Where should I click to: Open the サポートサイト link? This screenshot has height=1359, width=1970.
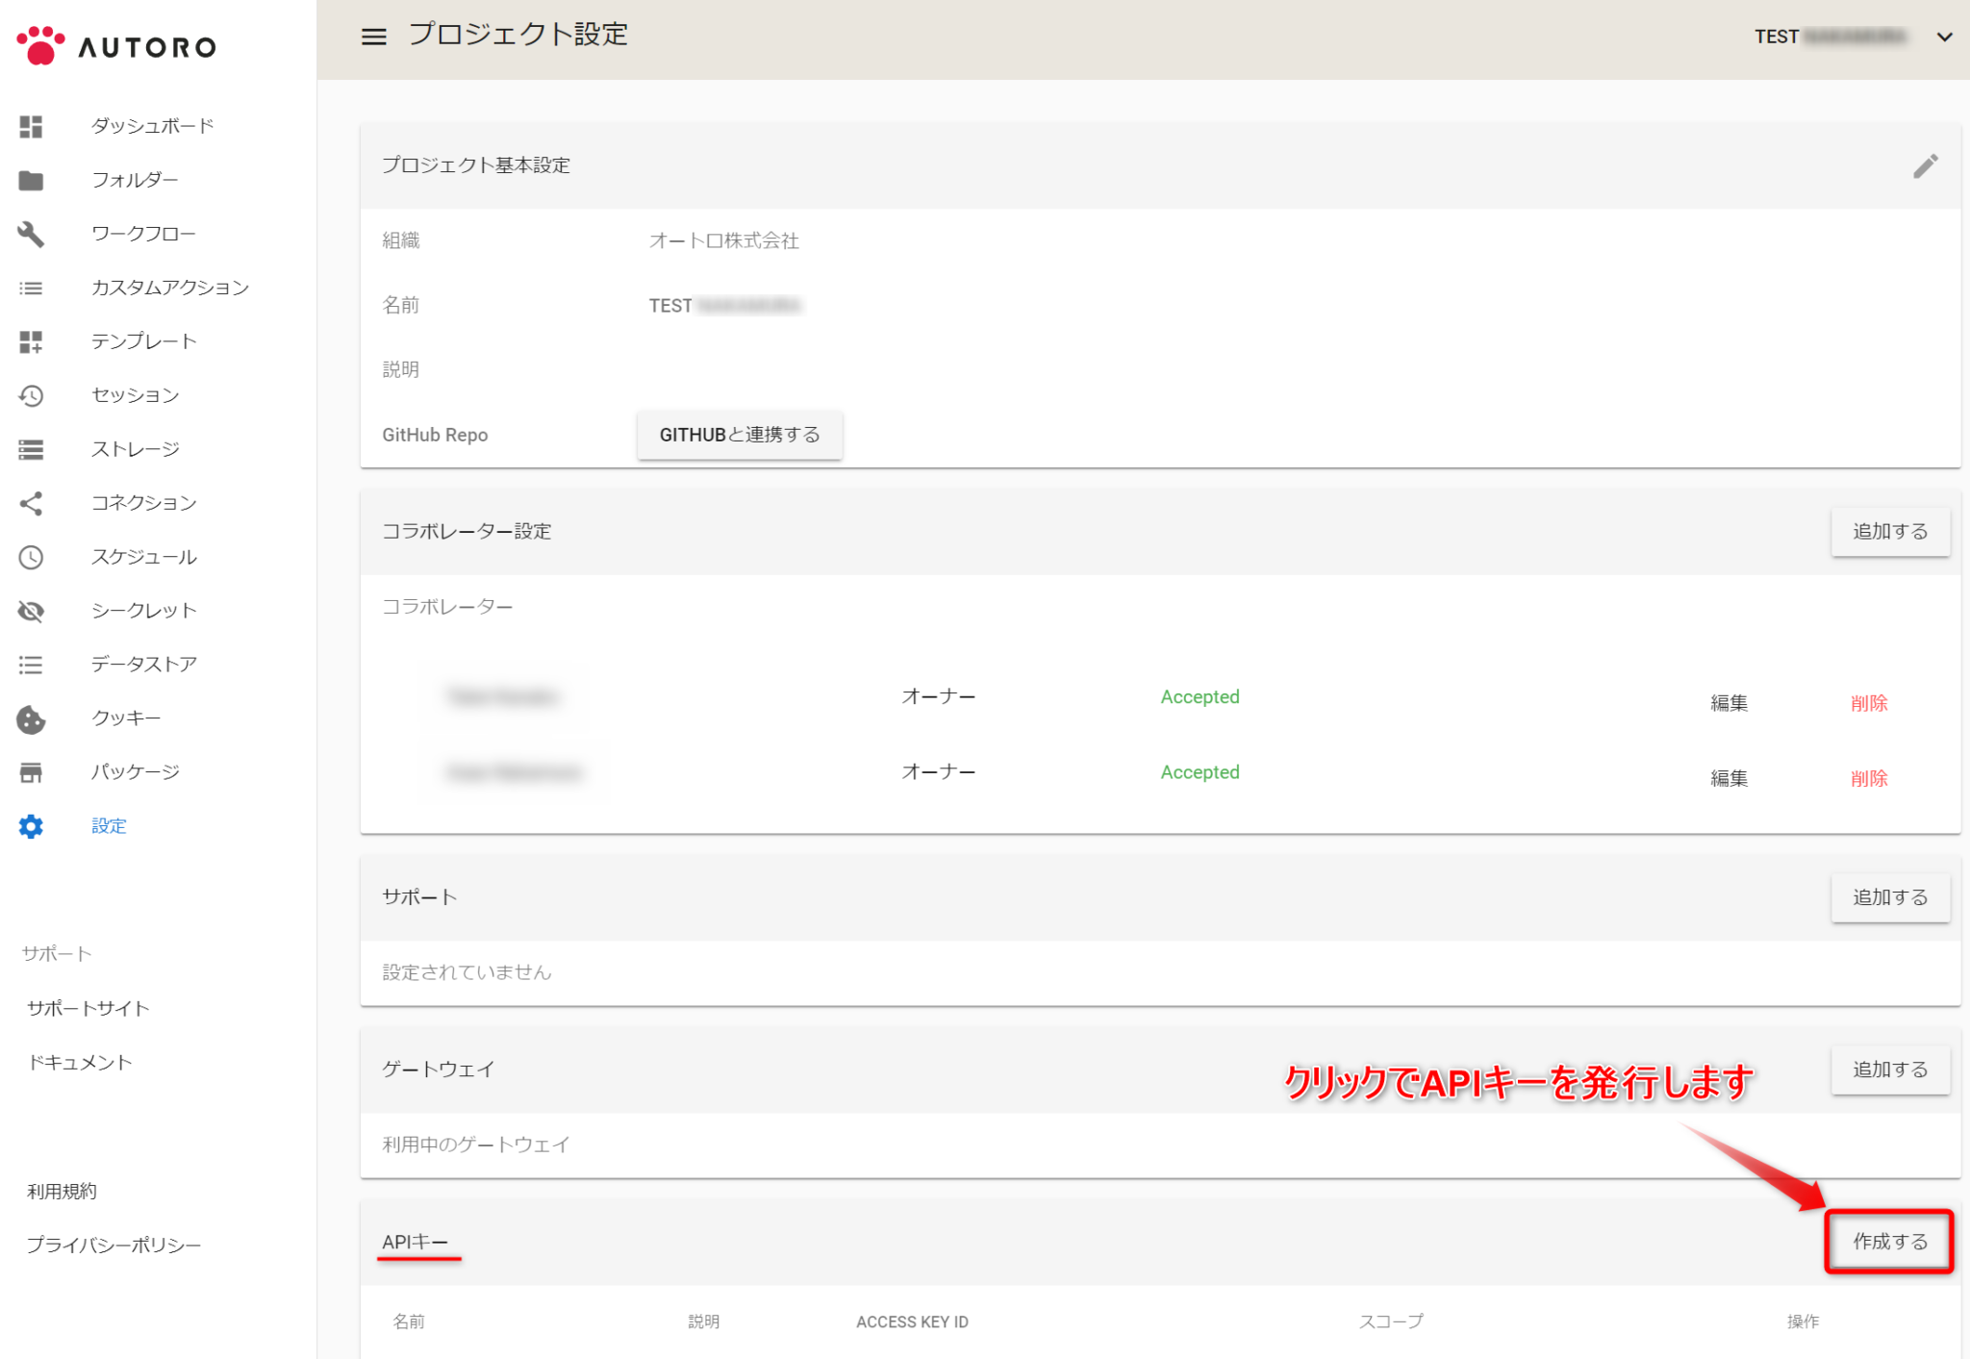pos(88,1008)
